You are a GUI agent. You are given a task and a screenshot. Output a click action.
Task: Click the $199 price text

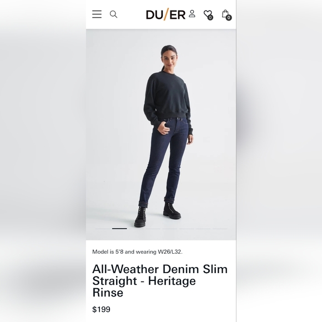tap(101, 309)
